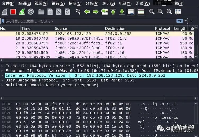Select packet 19 to ff02::1:3
199x137 pixels.
(x=97, y=38)
